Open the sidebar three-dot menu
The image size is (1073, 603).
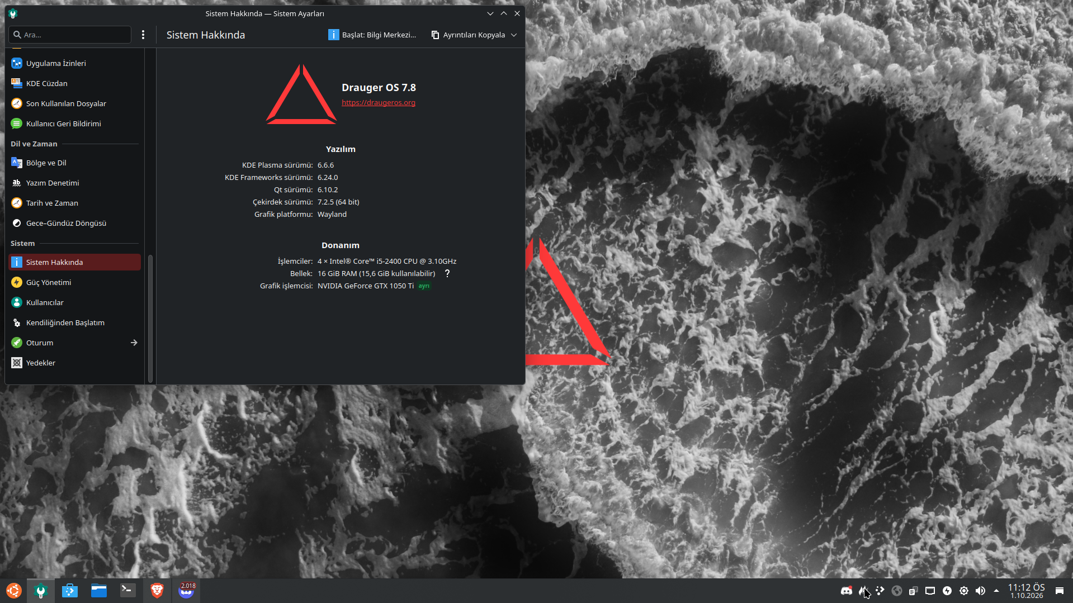143,35
